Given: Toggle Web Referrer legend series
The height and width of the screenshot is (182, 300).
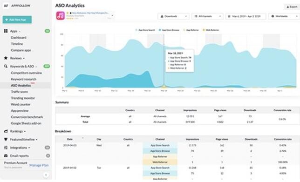Looking at the screenshot, I should [211, 30].
